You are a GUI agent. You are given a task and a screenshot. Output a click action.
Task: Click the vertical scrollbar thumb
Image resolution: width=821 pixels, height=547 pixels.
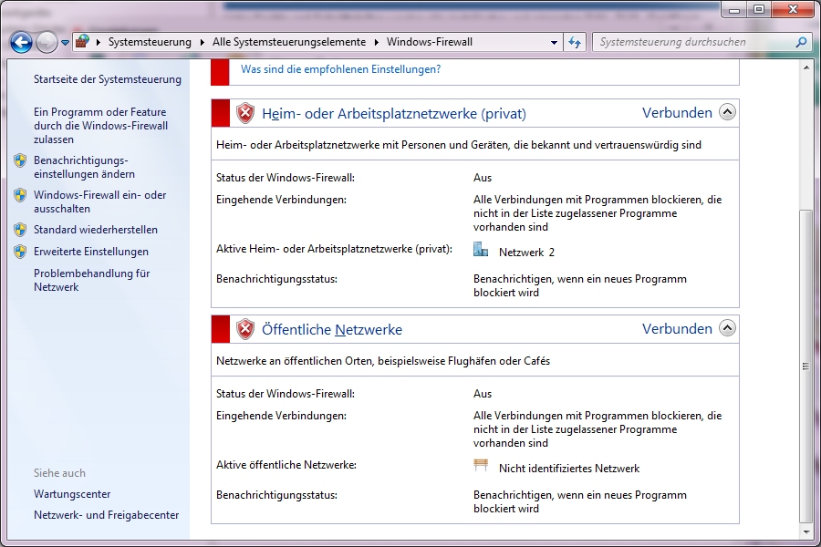point(805,366)
